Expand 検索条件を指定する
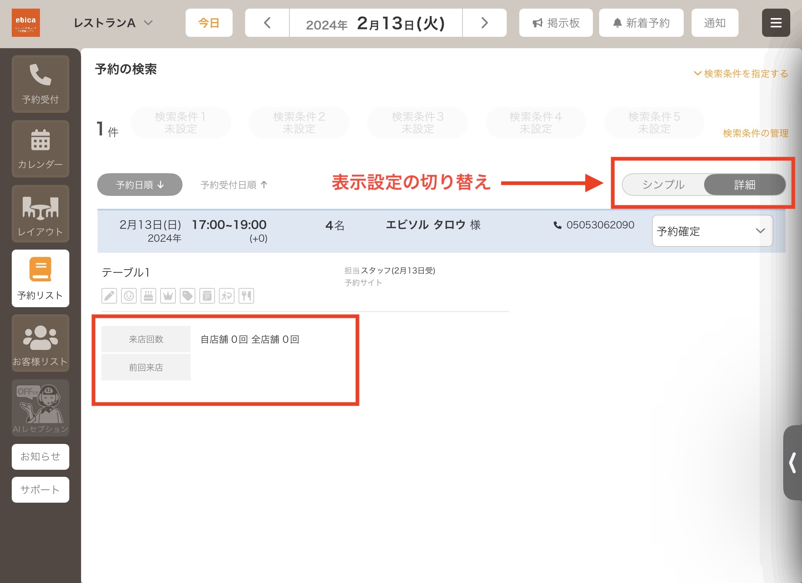The height and width of the screenshot is (583, 802). coord(741,74)
